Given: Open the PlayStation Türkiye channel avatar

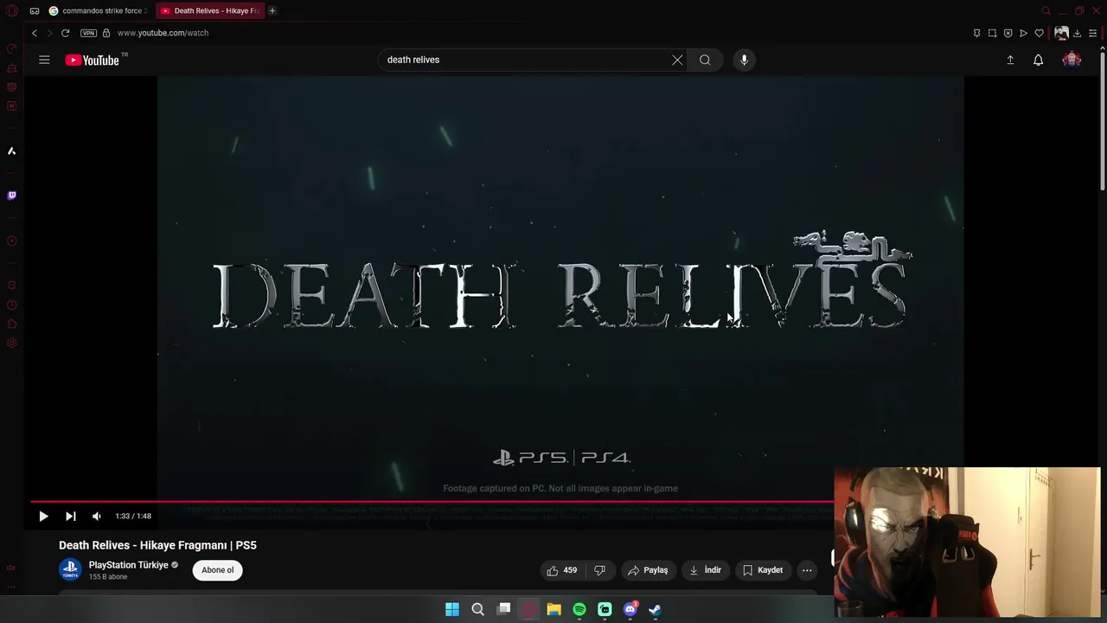Looking at the screenshot, I should click(x=70, y=569).
